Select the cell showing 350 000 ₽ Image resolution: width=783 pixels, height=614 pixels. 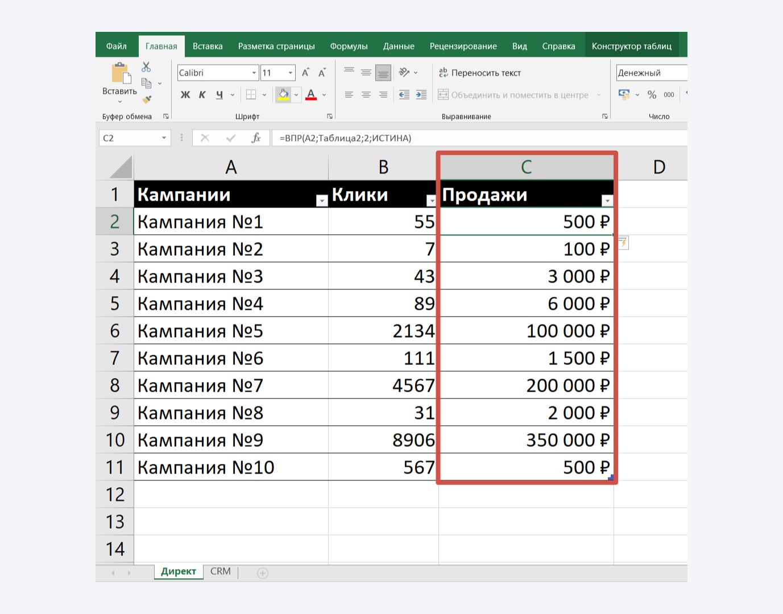tap(527, 440)
